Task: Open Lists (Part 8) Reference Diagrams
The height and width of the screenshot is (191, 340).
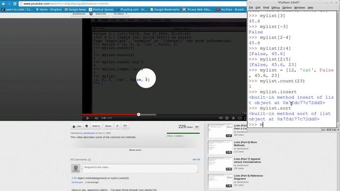Action: (x=248, y=177)
